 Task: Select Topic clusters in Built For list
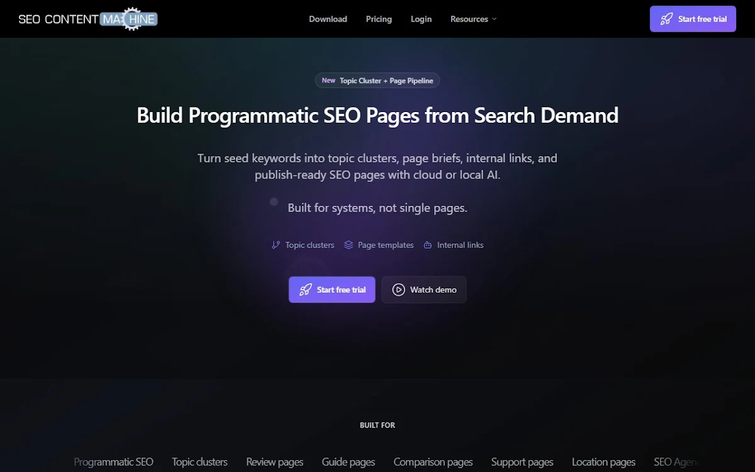pos(199,462)
